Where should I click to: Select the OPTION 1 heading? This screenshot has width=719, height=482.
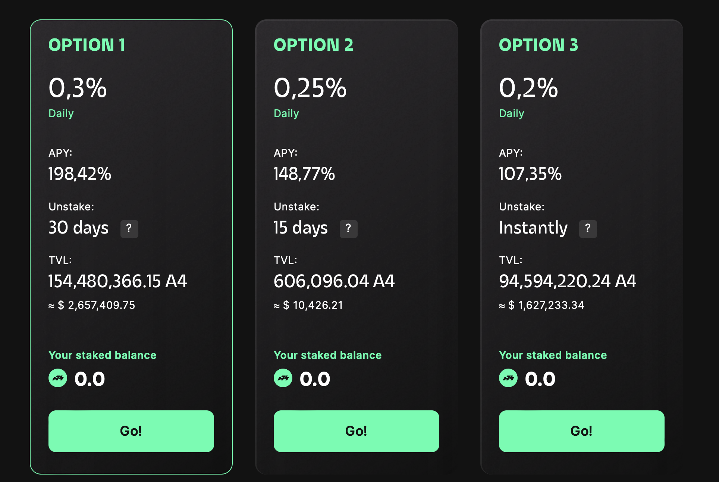click(x=87, y=45)
